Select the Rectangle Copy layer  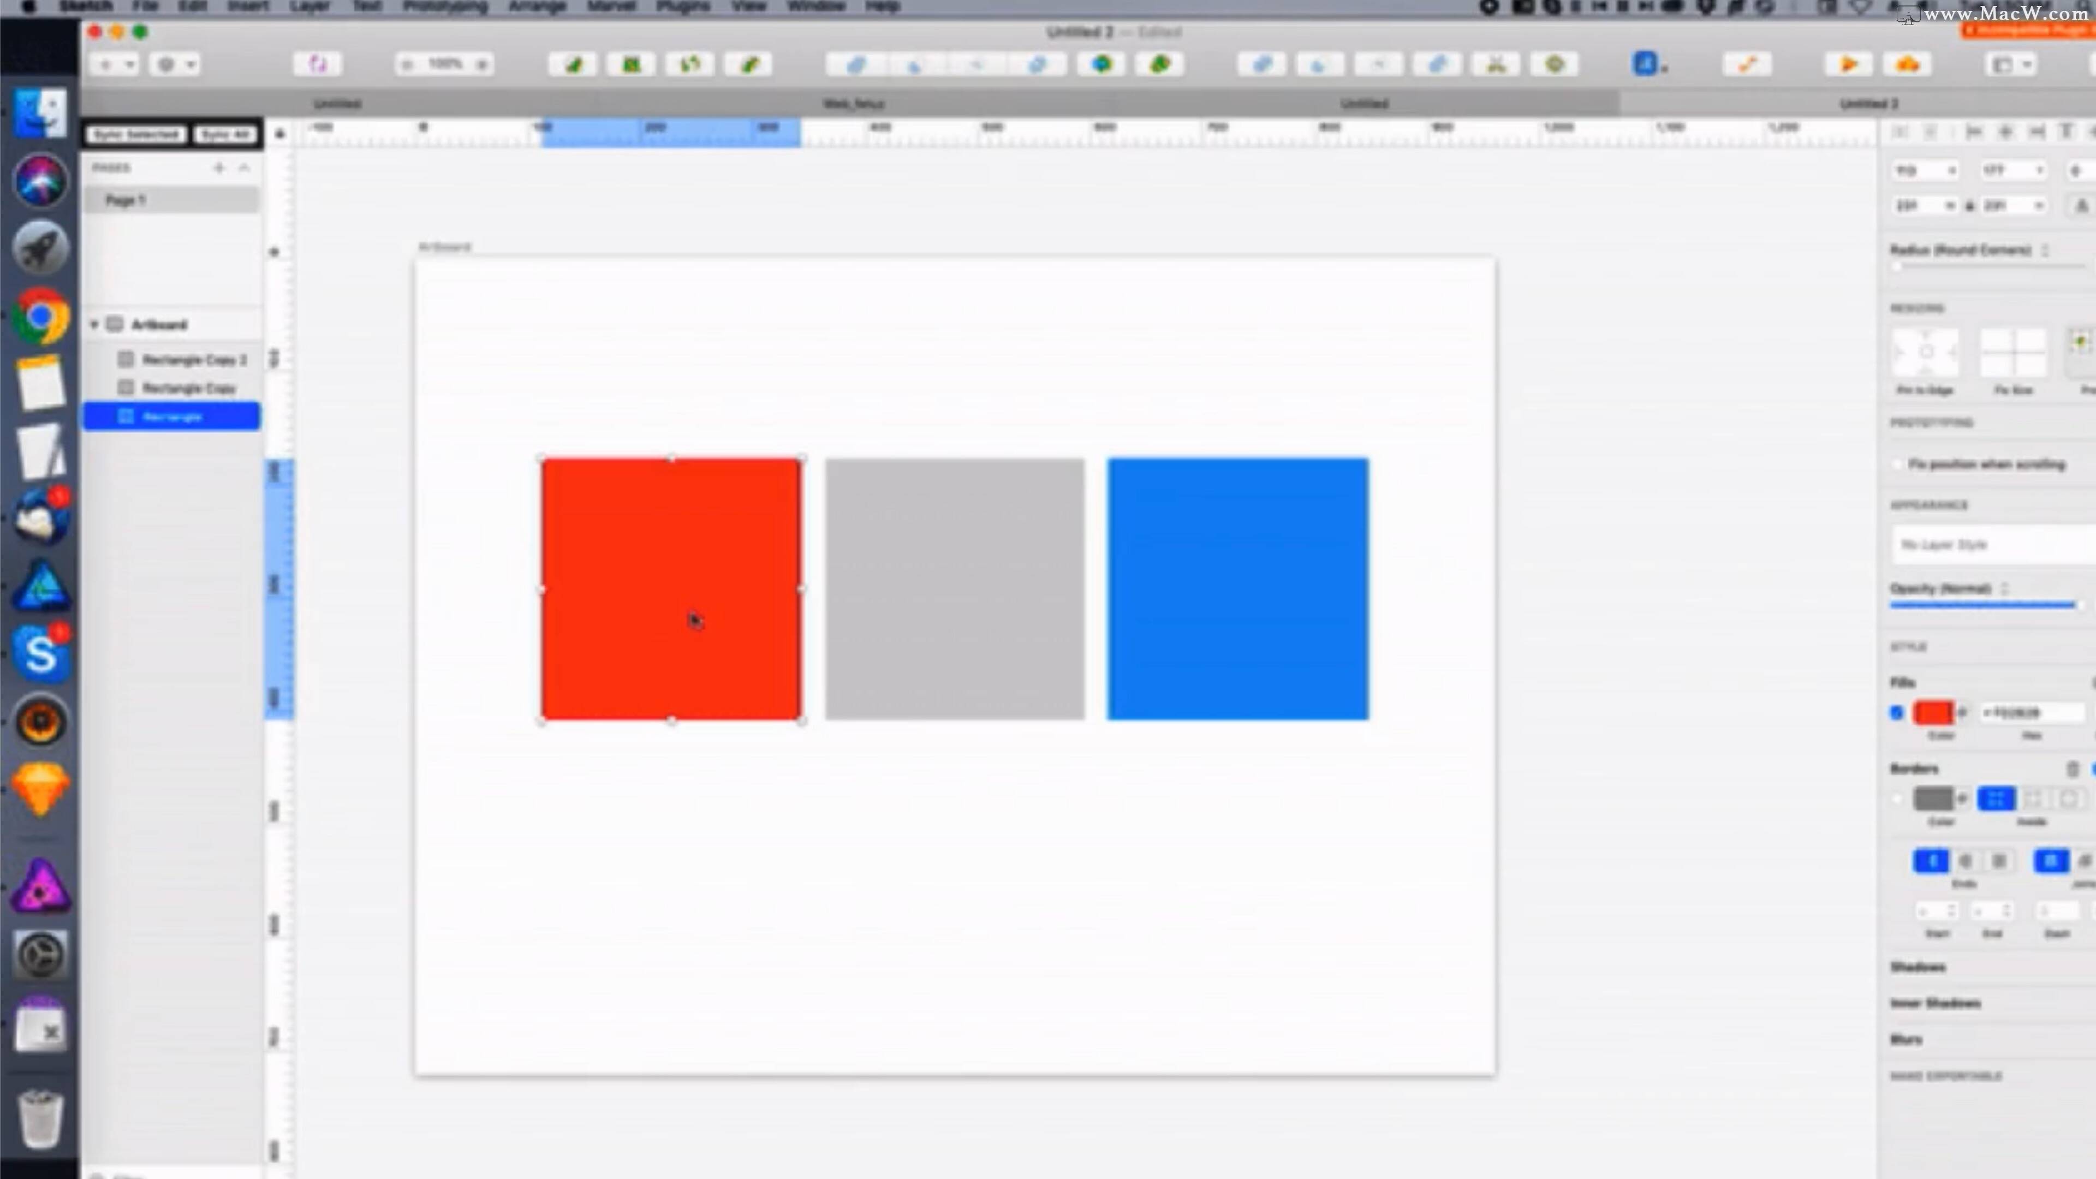172,388
